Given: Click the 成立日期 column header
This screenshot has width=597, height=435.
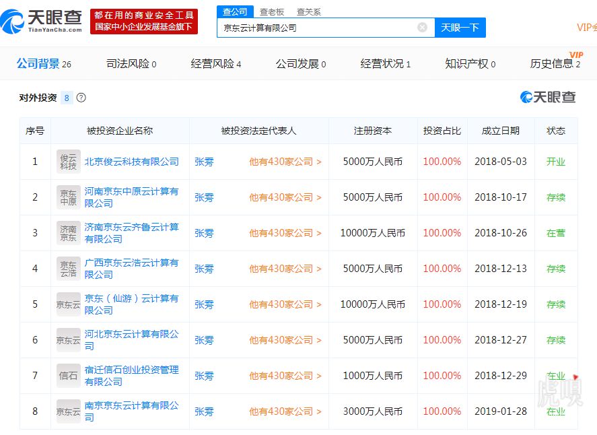Looking at the screenshot, I should click(501, 131).
